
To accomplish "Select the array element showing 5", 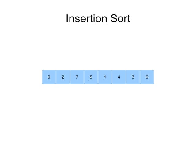I will 91,77.
